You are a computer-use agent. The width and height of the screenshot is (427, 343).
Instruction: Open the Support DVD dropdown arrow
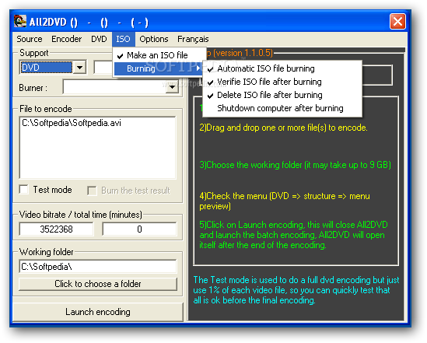point(79,67)
